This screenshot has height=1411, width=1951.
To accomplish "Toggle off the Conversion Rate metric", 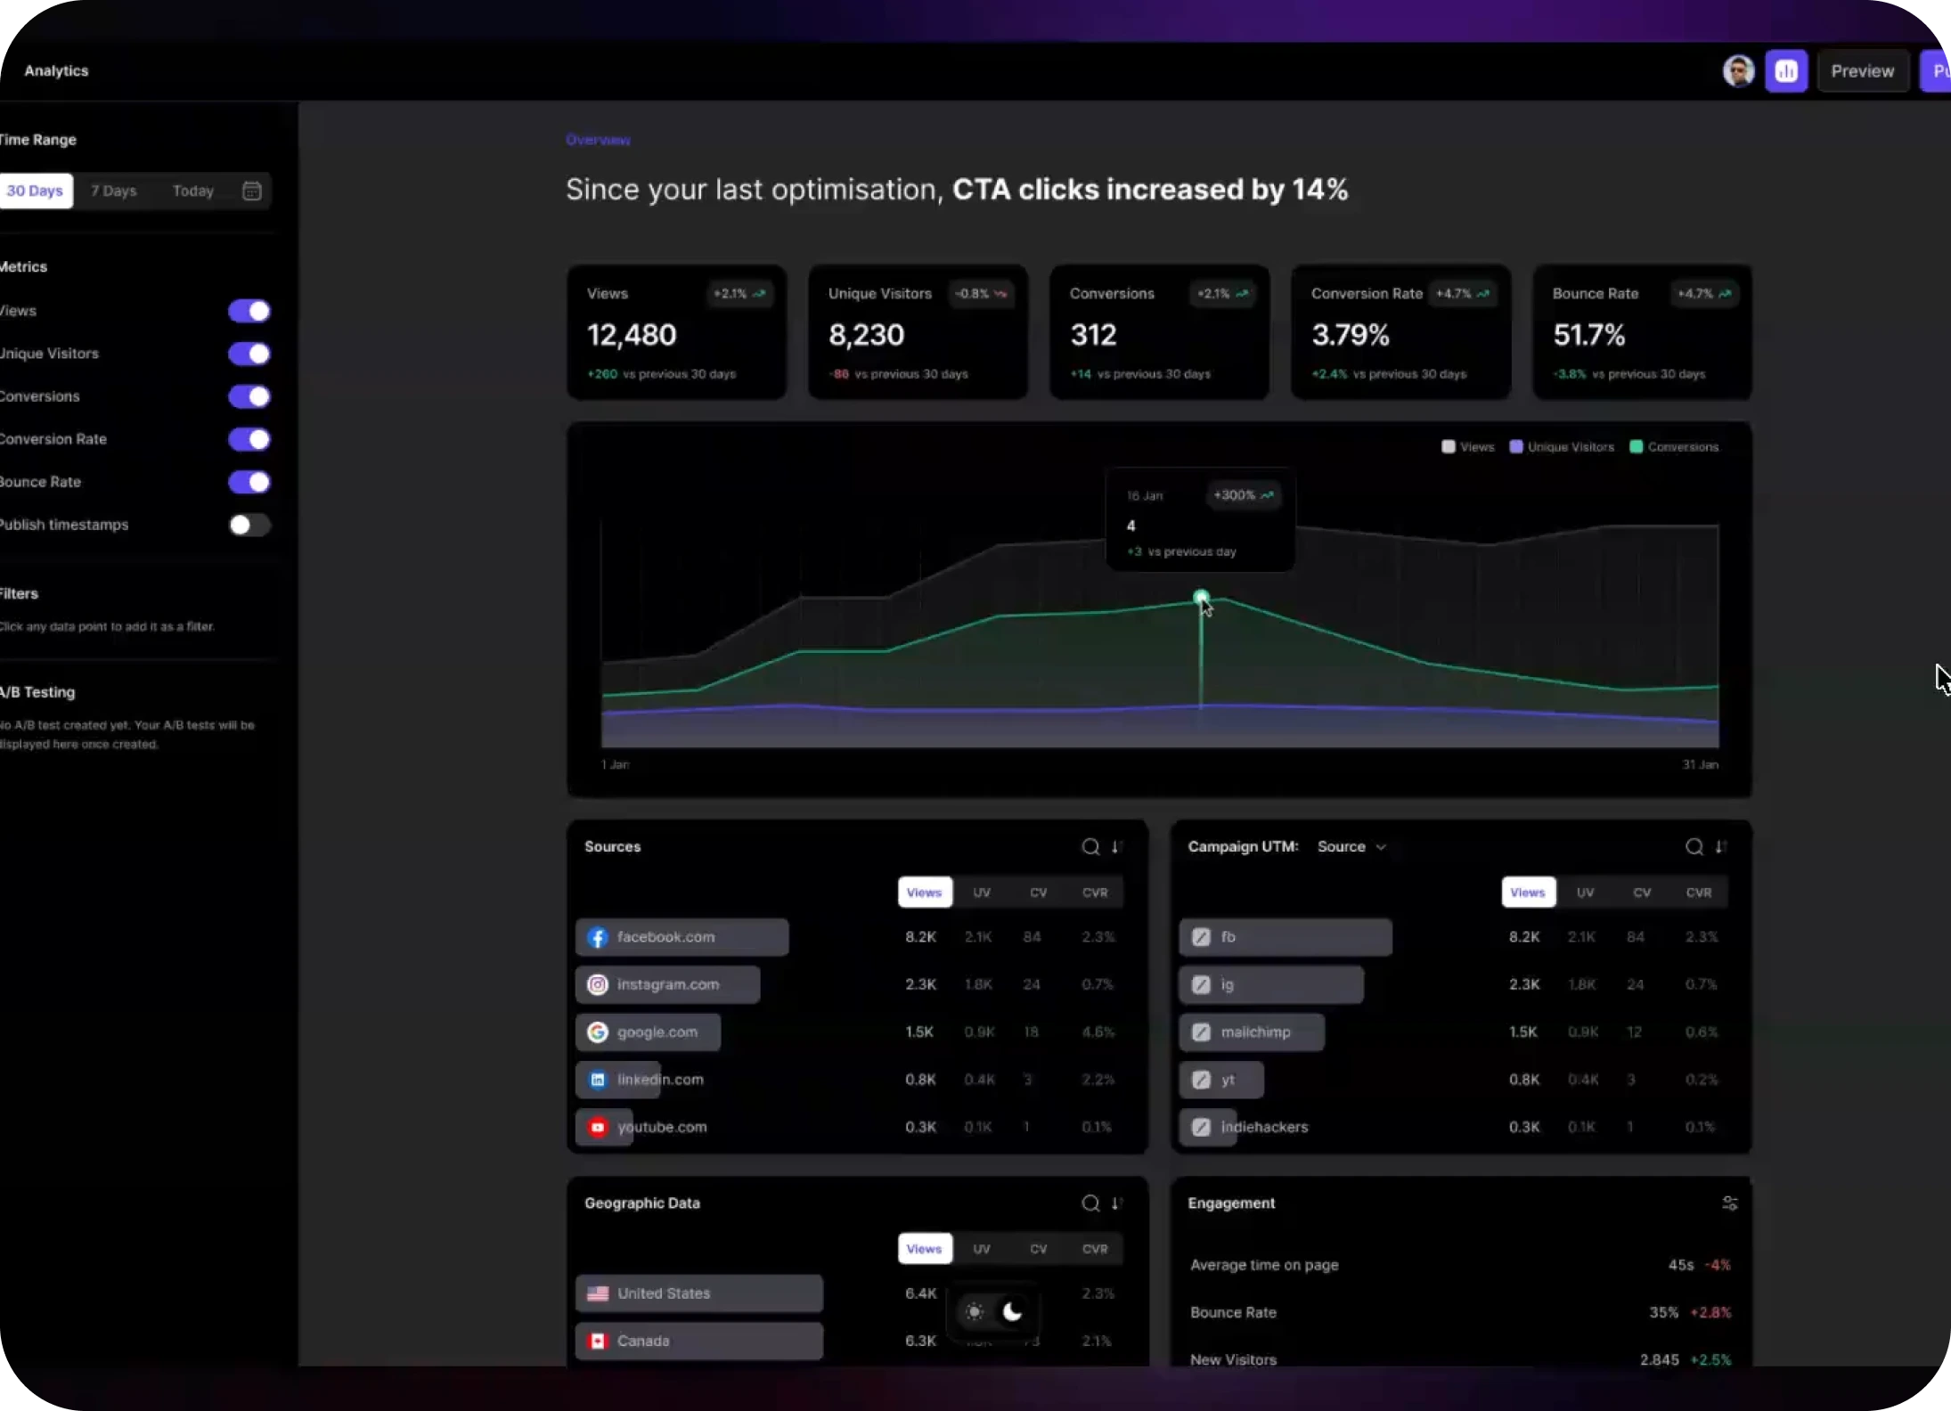I will [x=249, y=439].
